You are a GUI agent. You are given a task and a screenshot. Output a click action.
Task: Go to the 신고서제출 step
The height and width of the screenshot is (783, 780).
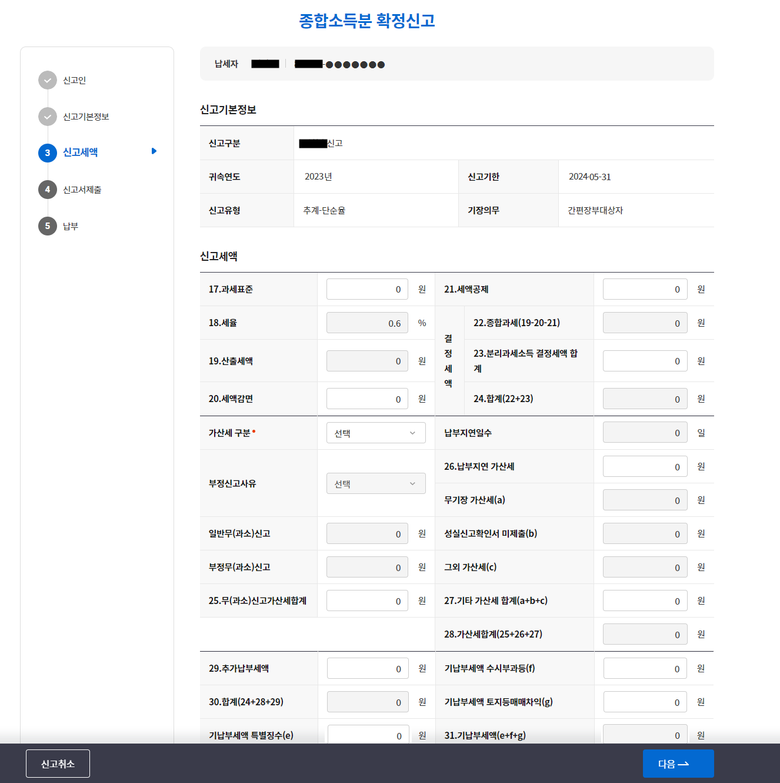click(82, 190)
